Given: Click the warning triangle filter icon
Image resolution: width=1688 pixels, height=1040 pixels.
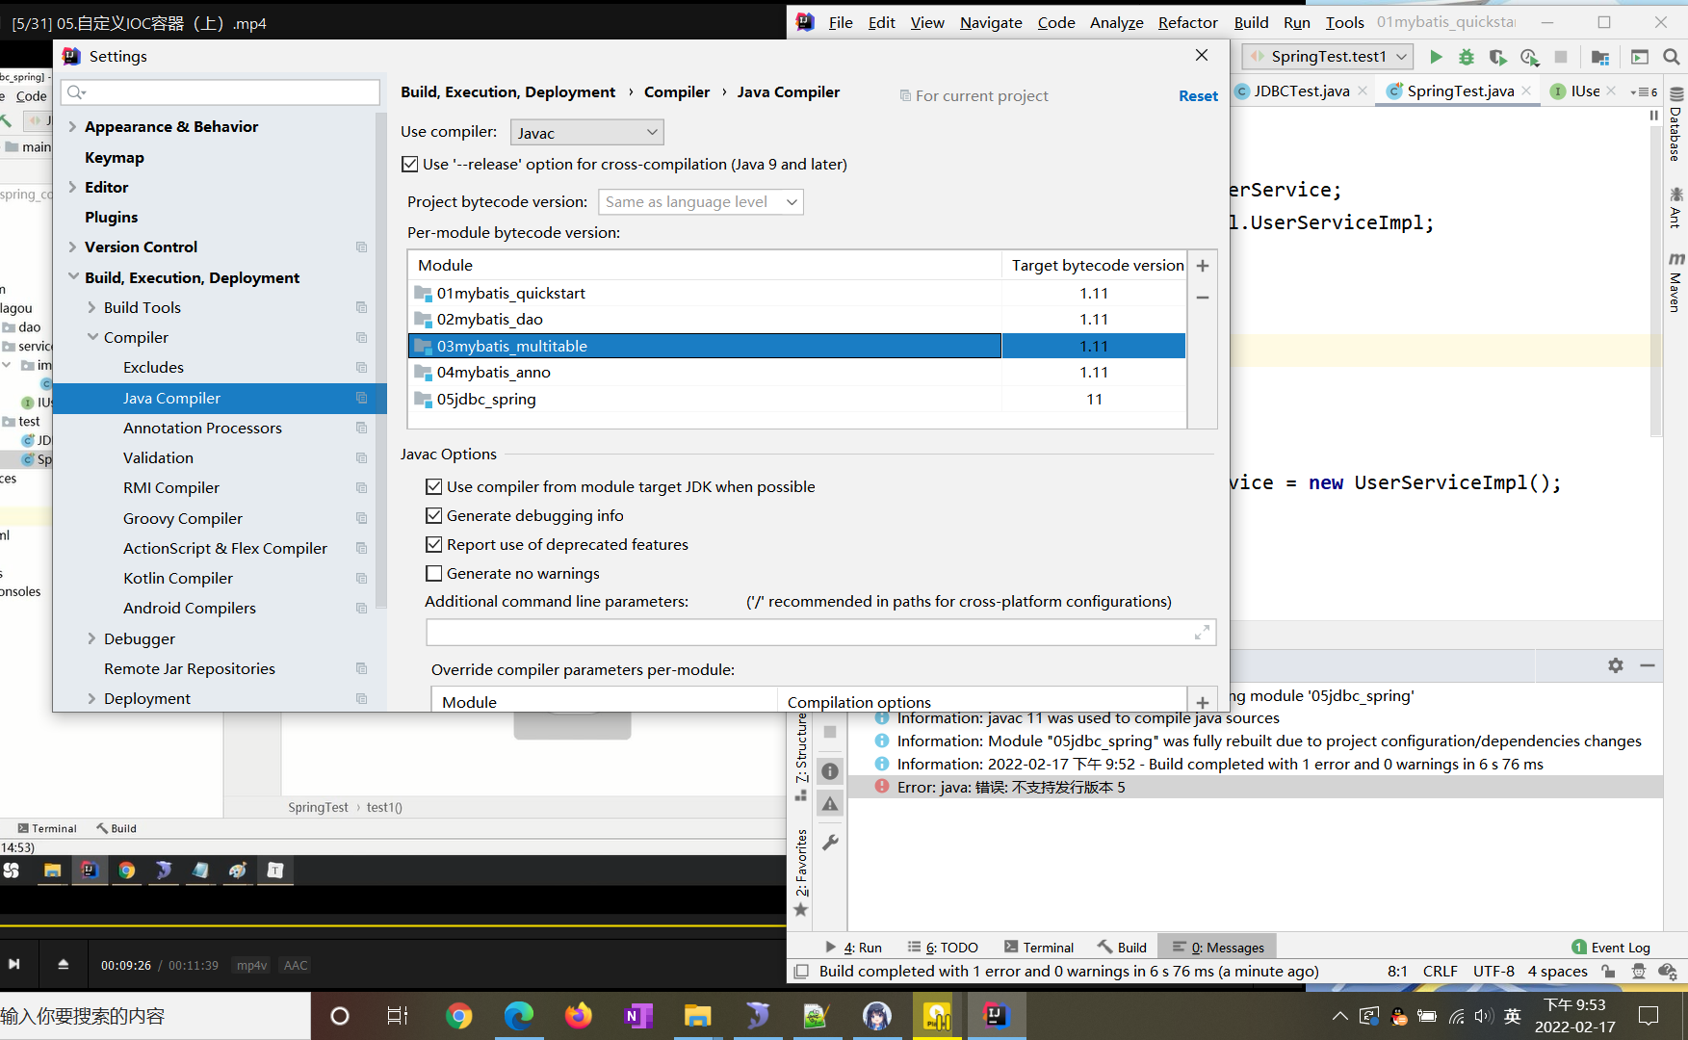Looking at the screenshot, I should [830, 803].
